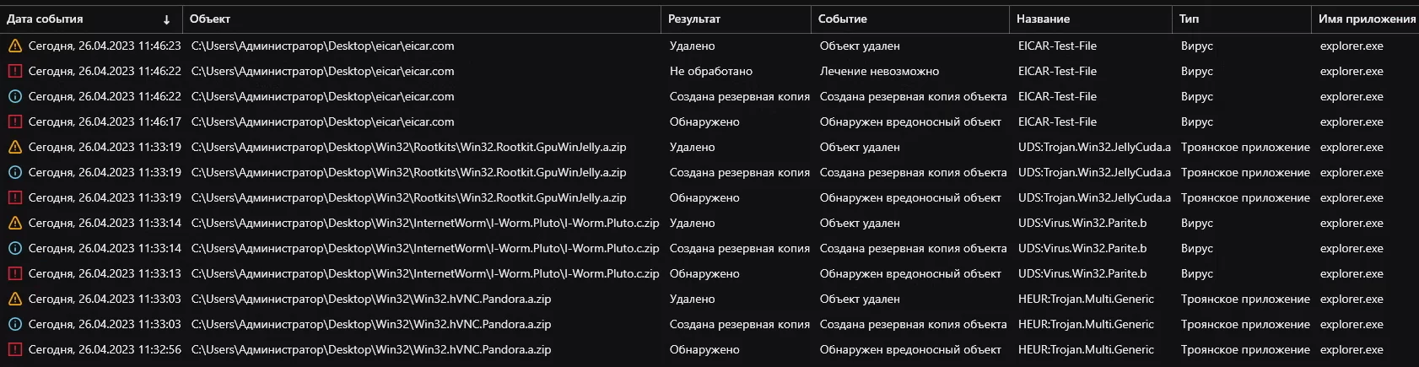This screenshot has height=367, width=1419.
Task: Click red alert icon of "Лечение невозможно" row
Action: point(14,71)
